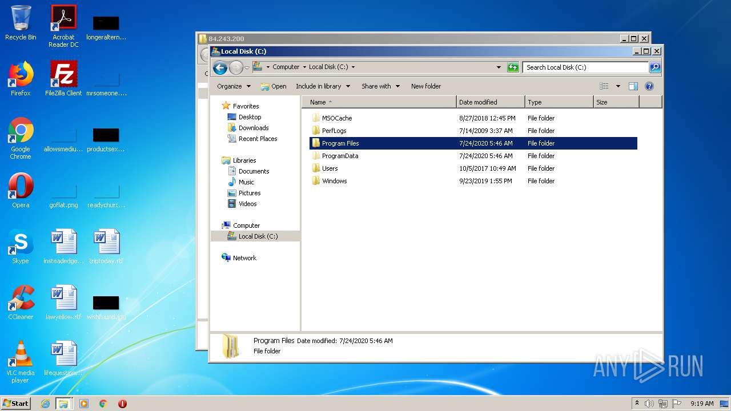Show hidden system tray icons arrow
Image resolution: width=731 pixels, height=411 pixels.
[x=637, y=403]
